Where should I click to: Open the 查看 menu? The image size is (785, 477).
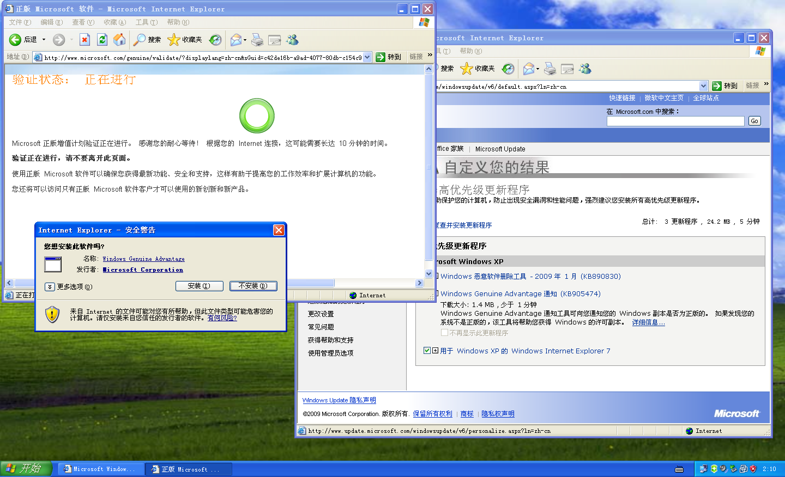point(83,22)
